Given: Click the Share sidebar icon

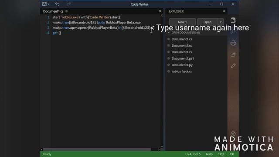Looking at the screenshot, I should click(x=233, y=55).
